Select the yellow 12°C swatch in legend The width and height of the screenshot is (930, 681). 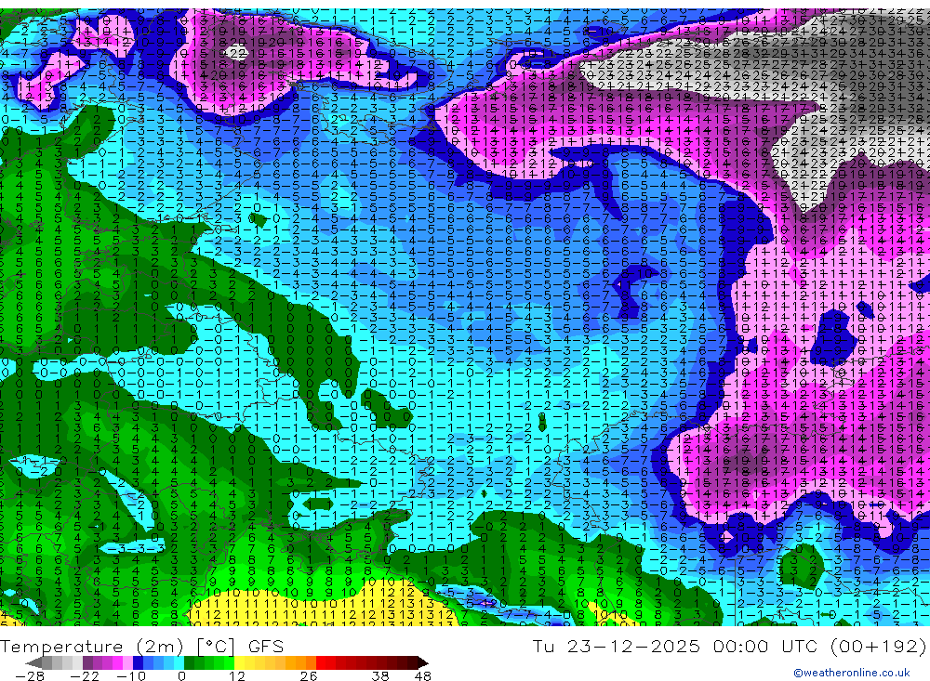coord(239,662)
